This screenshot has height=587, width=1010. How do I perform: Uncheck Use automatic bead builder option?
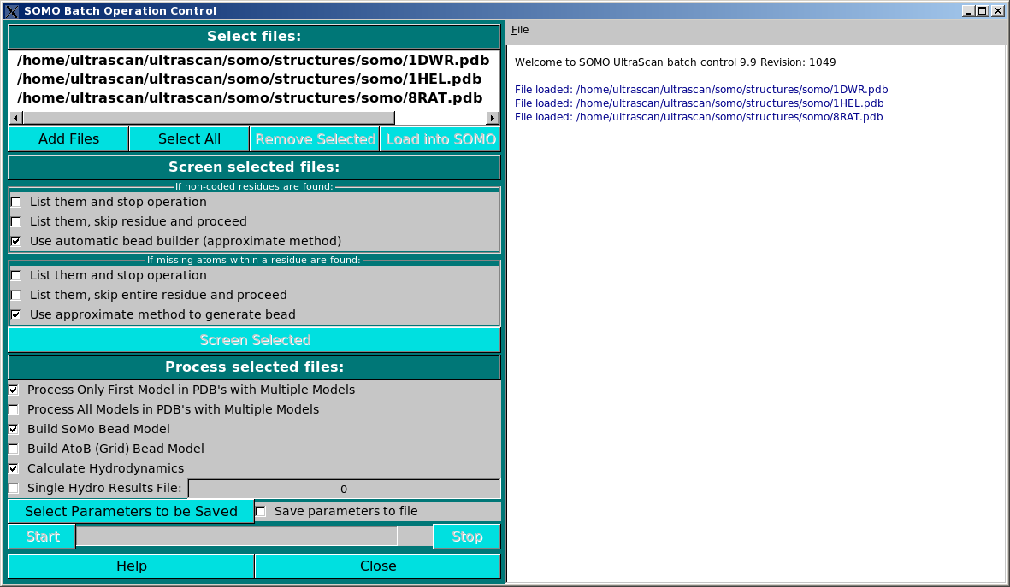click(15, 241)
